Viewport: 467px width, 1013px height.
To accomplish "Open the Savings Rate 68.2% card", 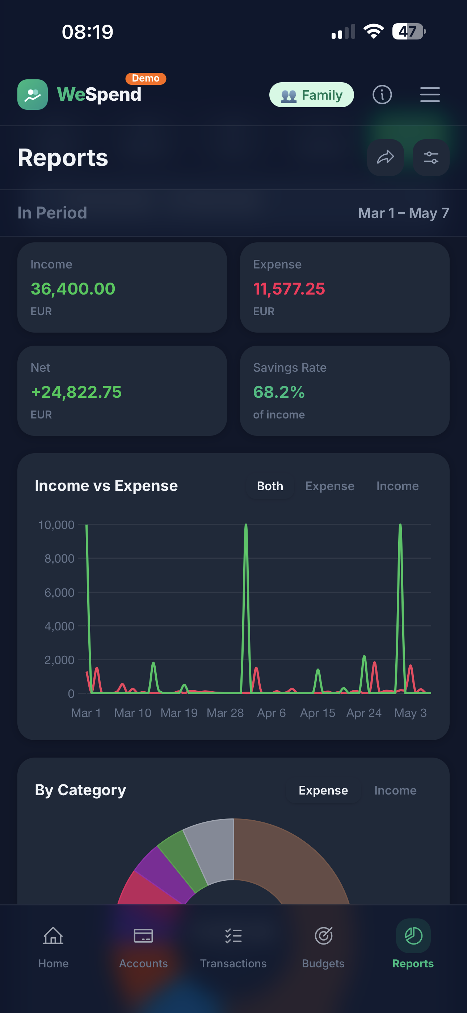I will [345, 391].
